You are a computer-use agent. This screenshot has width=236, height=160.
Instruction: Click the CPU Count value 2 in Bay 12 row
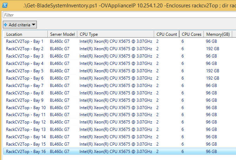click(157, 122)
